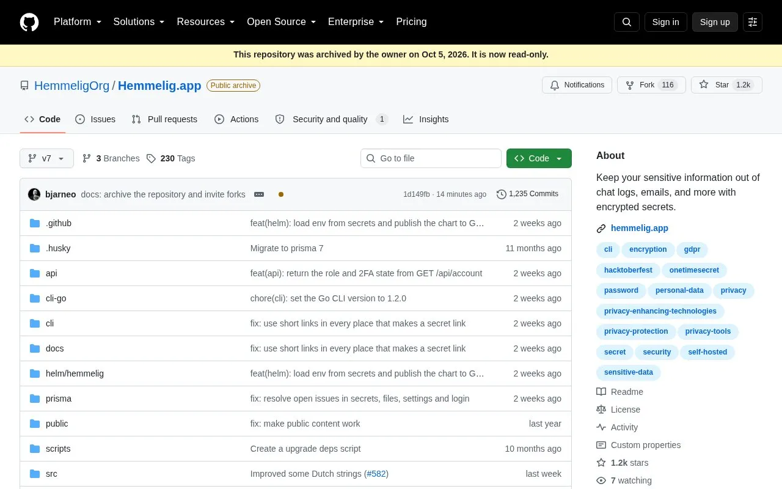Open the v7 branch selector

46,158
